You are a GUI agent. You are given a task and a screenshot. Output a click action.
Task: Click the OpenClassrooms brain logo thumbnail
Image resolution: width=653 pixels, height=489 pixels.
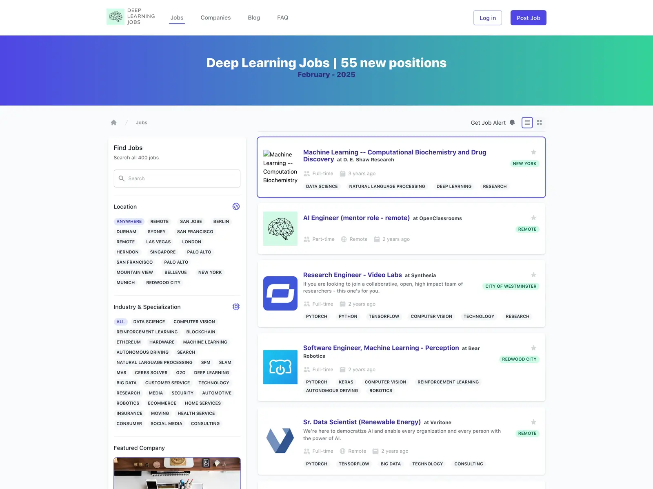pos(280,229)
